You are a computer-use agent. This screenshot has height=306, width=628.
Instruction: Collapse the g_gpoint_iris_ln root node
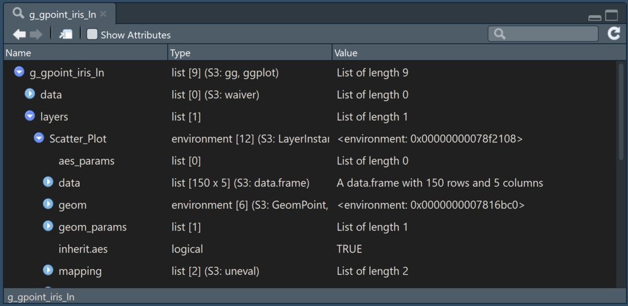click(19, 73)
